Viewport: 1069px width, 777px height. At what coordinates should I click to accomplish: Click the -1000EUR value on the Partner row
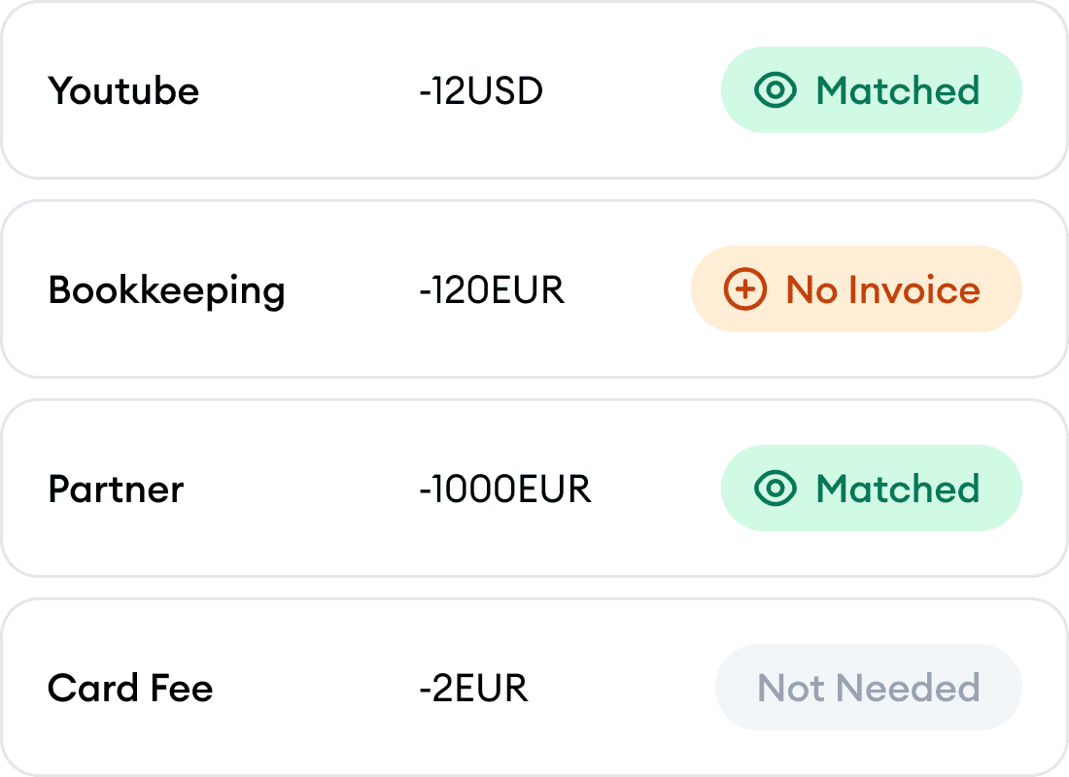[505, 489]
